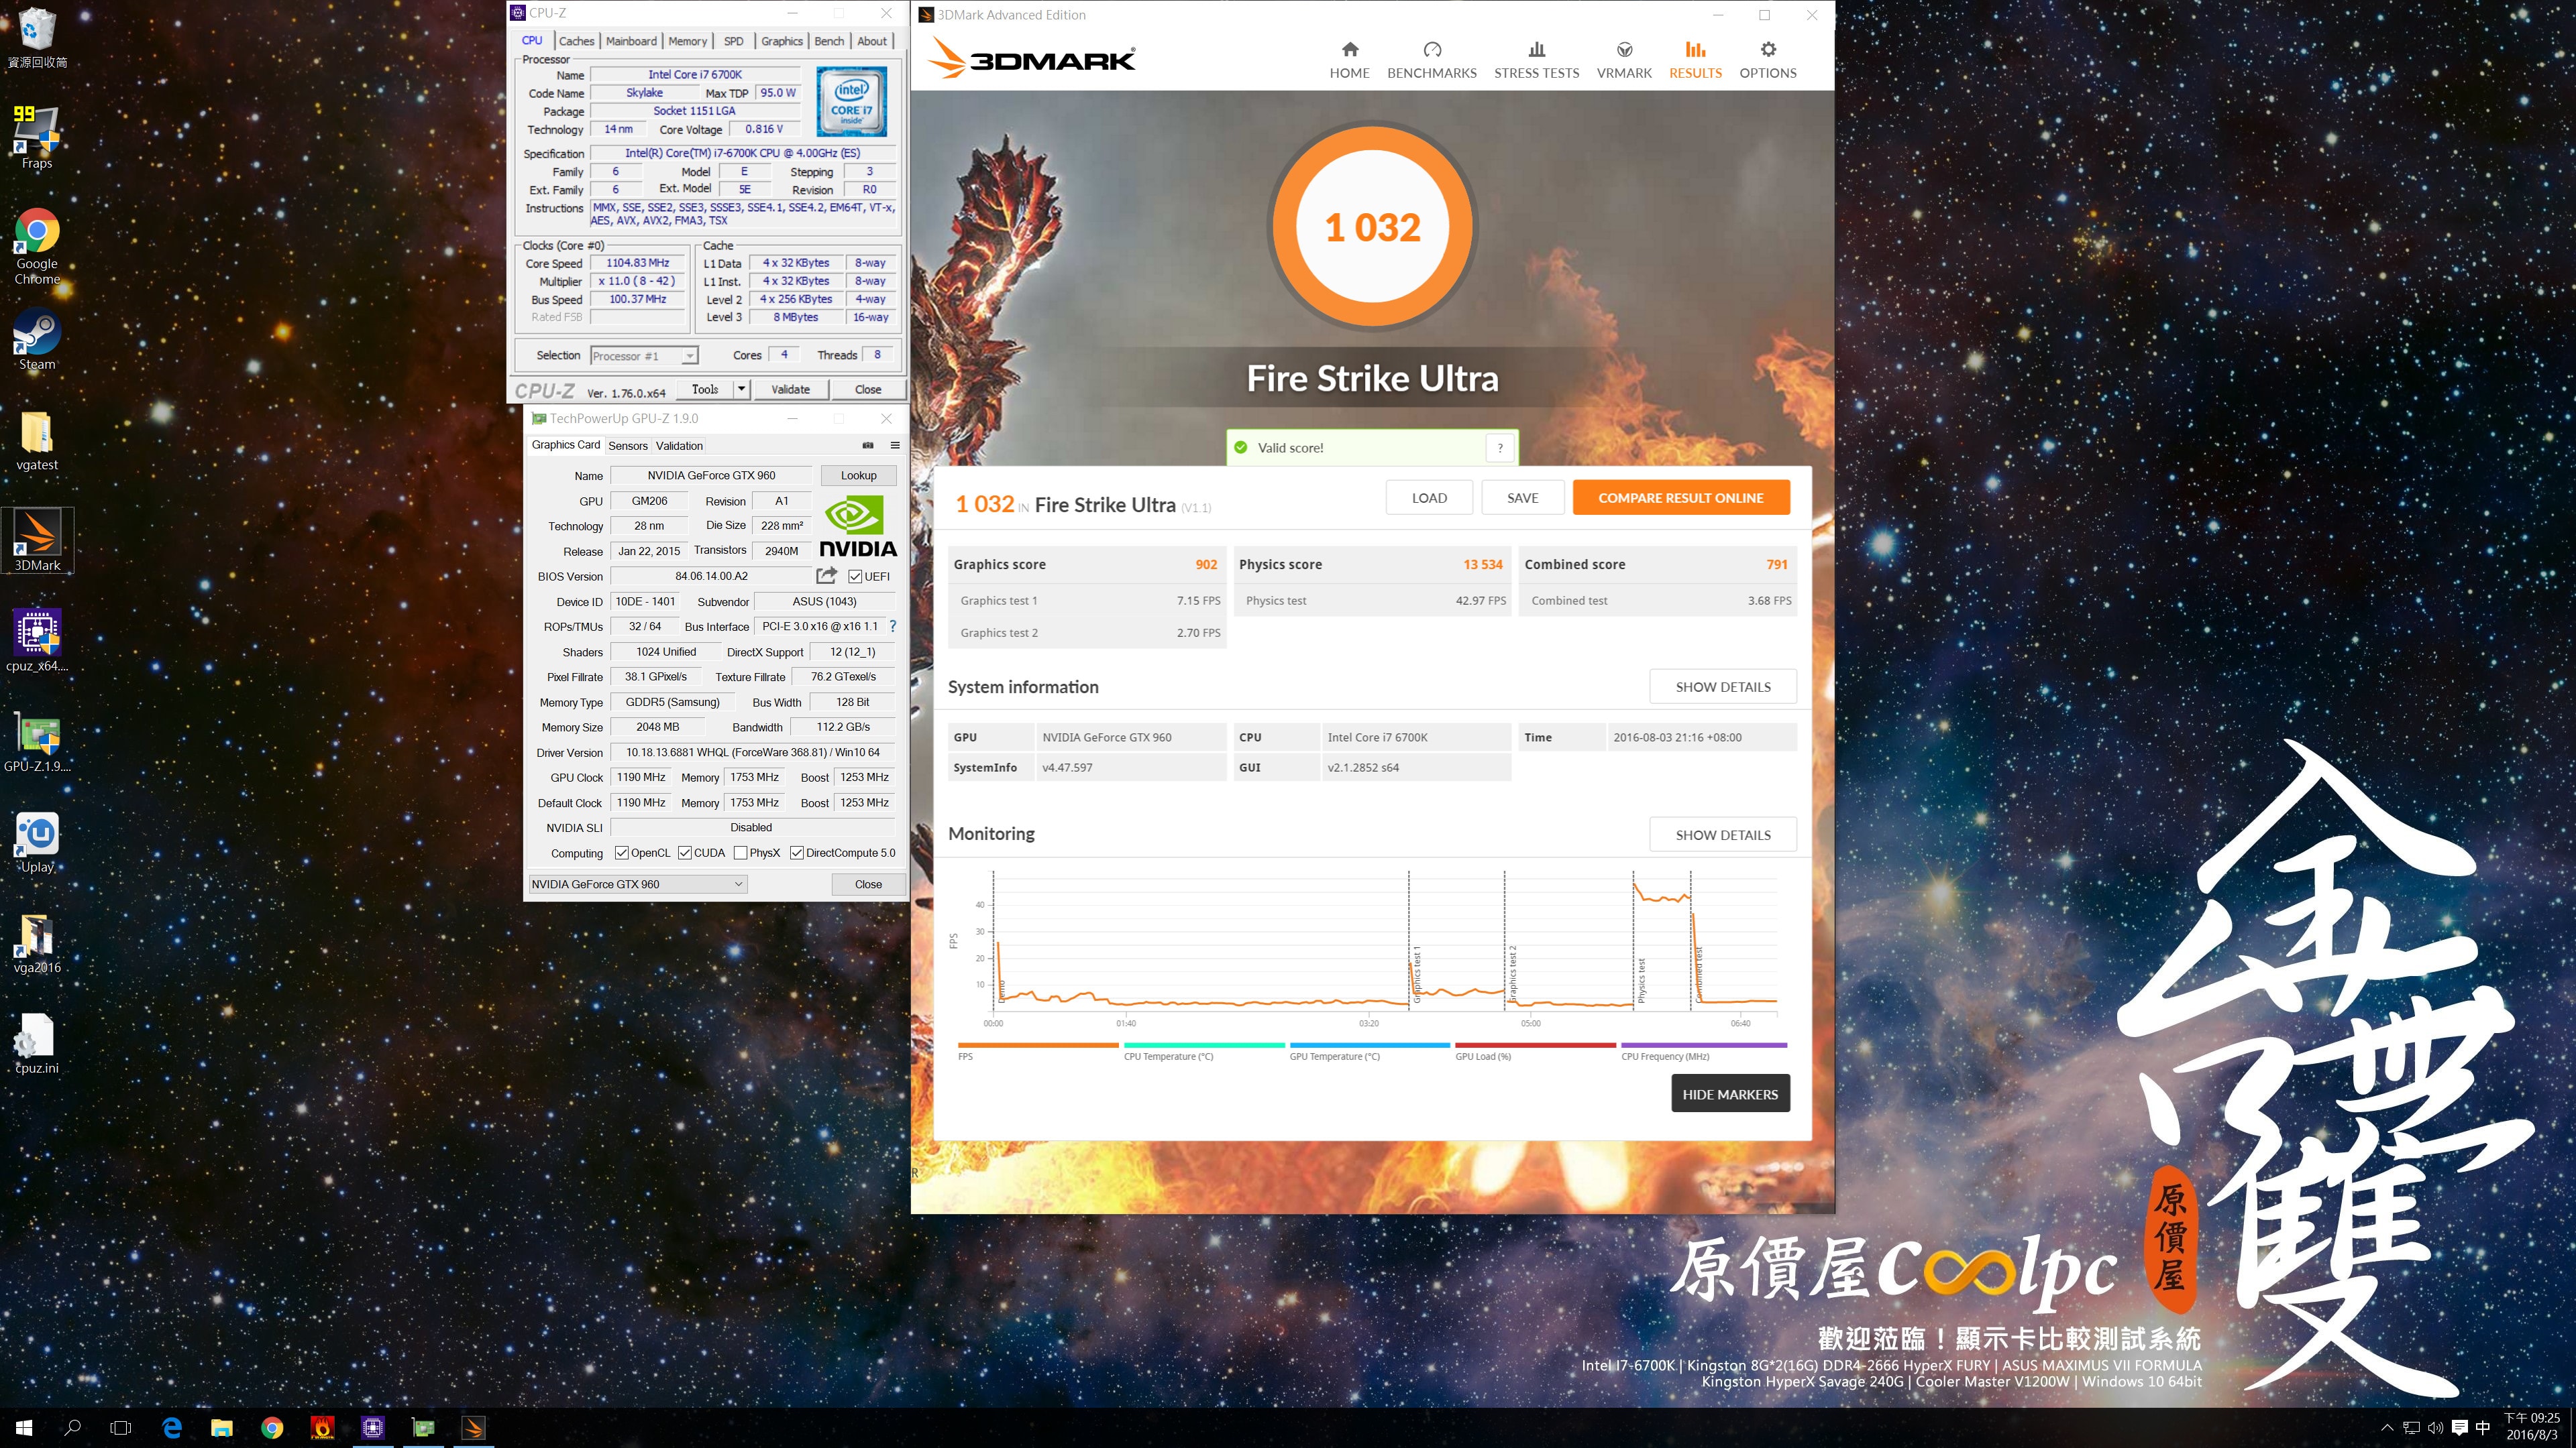Open 3DMark desktop shortcut
This screenshot has height=1448, width=2576.
pyautogui.click(x=37, y=540)
